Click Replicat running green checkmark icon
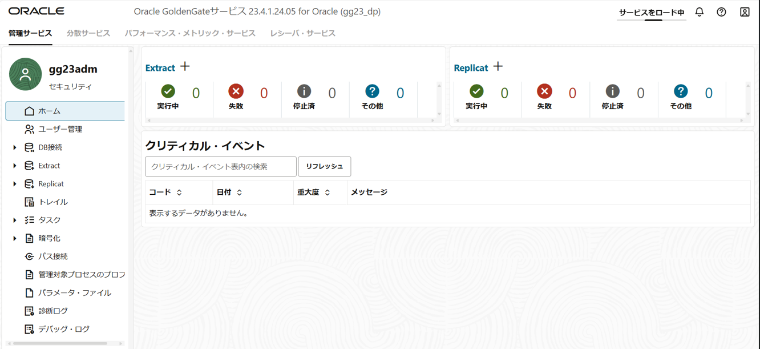 click(476, 91)
